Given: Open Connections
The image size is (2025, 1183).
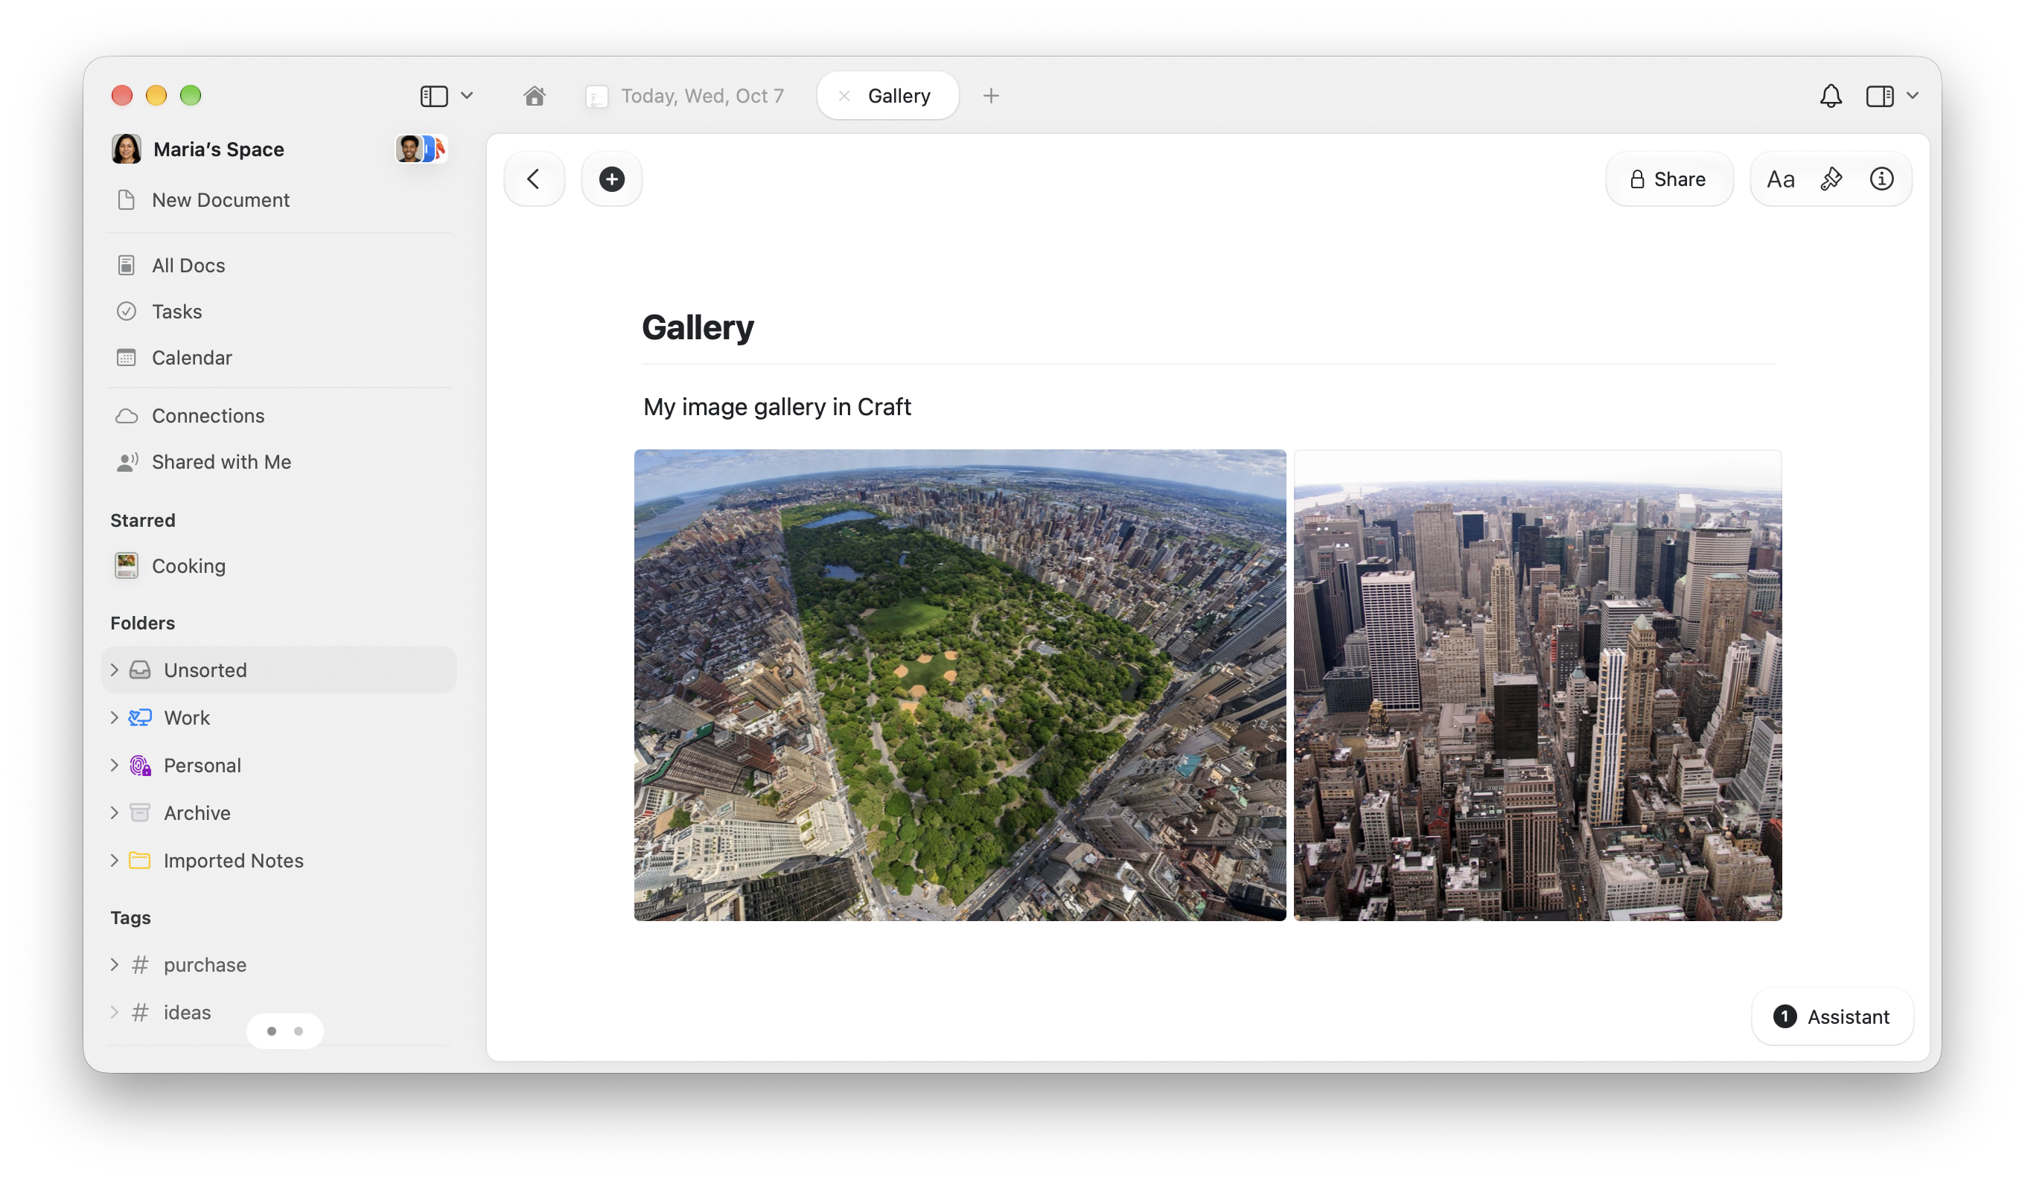Looking at the screenshot, I should (279, 416).
